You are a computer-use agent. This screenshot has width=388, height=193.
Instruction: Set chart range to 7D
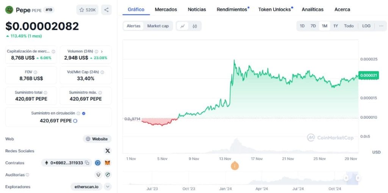click(313, 26)
